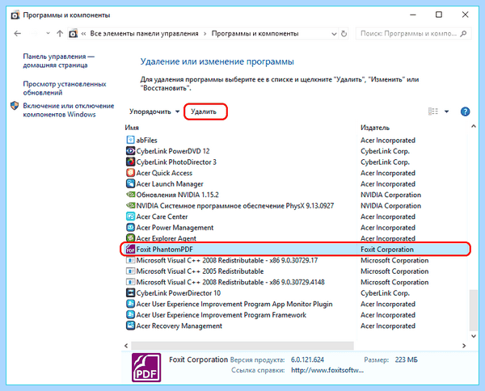Click the Acer Launch Manager icon

tap(130, 183)
